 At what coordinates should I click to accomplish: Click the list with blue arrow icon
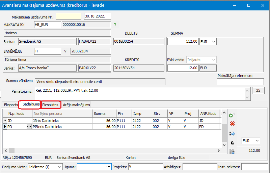click(232, 133)
